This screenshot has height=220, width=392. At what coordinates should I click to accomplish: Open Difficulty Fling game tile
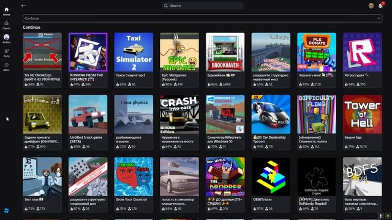coord(317,122)
